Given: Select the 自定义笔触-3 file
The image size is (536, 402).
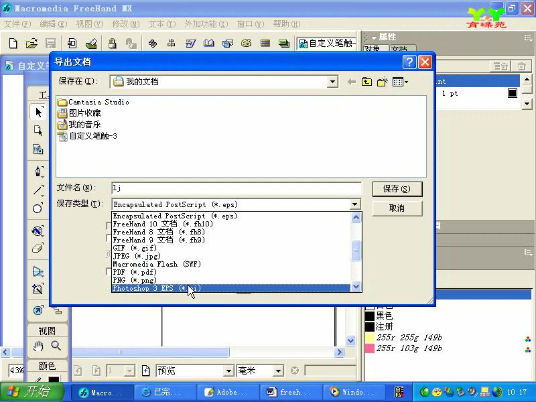Looking at the screenshot, I should coord(88,136).
